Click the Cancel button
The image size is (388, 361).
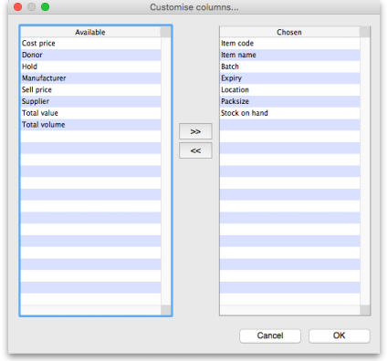tap(270, 335)
